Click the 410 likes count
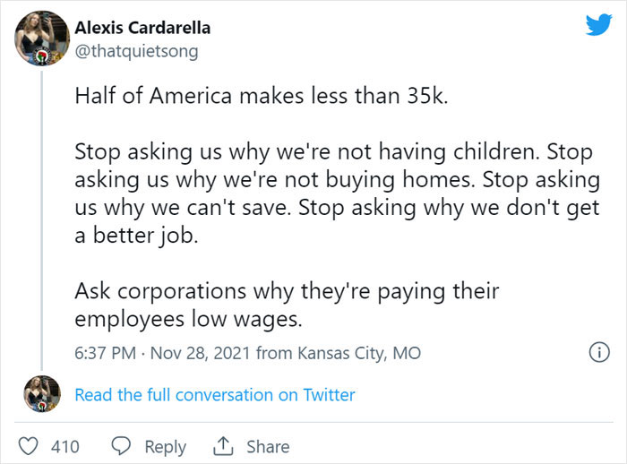This screenshot has width=627, height=464. coord(65,446)
